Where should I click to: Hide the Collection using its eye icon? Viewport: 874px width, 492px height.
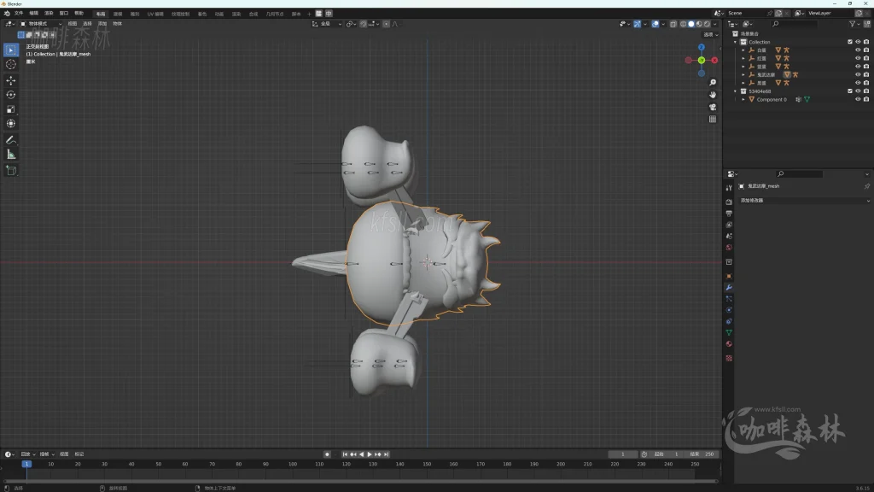[858, 42]
